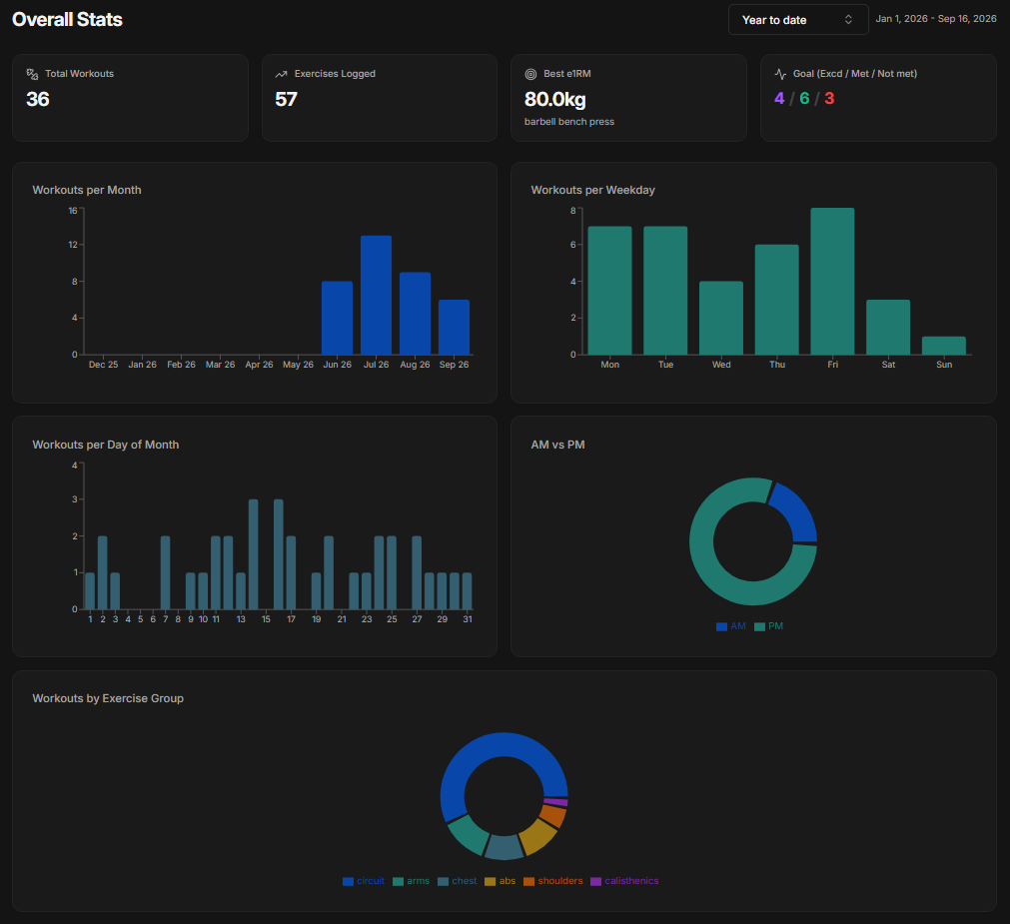Toggle the circuit legend swatch
This screenshot has height=924, width=1010.
(x=348, y=881)
